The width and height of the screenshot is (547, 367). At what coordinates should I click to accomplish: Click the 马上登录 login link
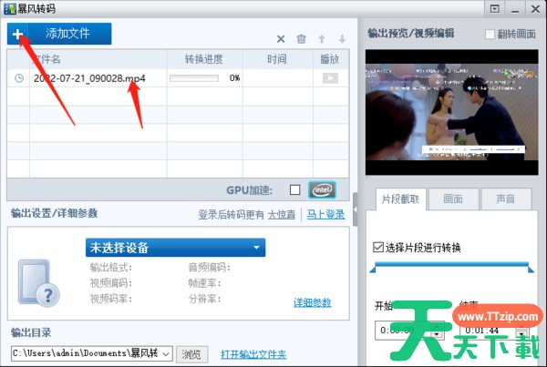[x=325, y=214]
